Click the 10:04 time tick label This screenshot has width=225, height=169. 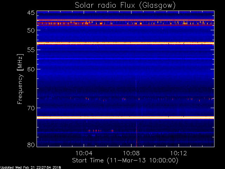pyautogui.click(x=84, y=154)
